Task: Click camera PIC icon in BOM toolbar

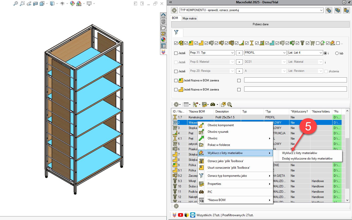Action: [213, 104]
